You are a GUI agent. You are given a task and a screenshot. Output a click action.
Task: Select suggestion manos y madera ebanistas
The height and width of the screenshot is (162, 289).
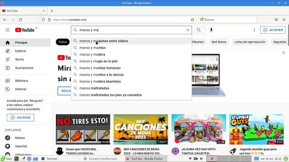coord(131,81)
